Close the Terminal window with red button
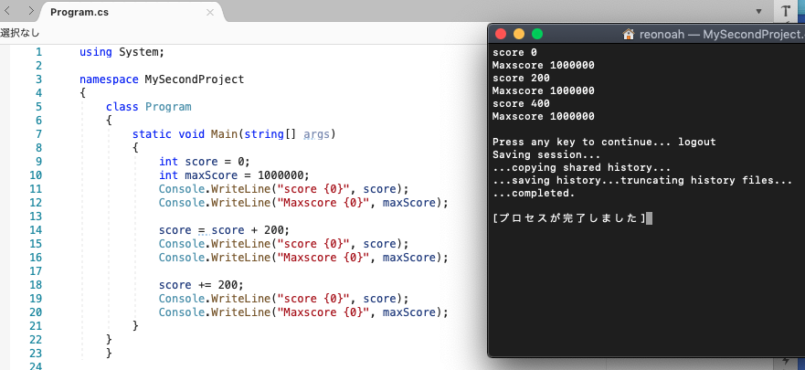The width and height of the screenshot is (805, 370). 501,34
